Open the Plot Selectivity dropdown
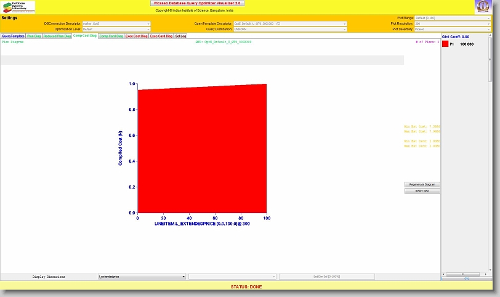 (453, 29)
